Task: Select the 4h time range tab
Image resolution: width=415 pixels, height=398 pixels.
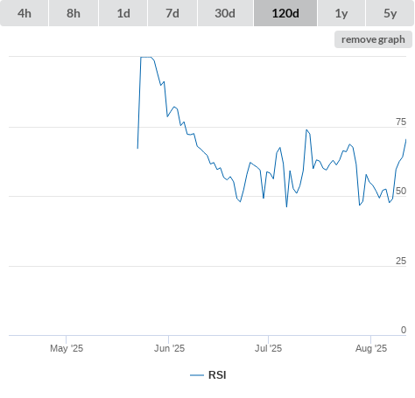Action: [25, 13]
